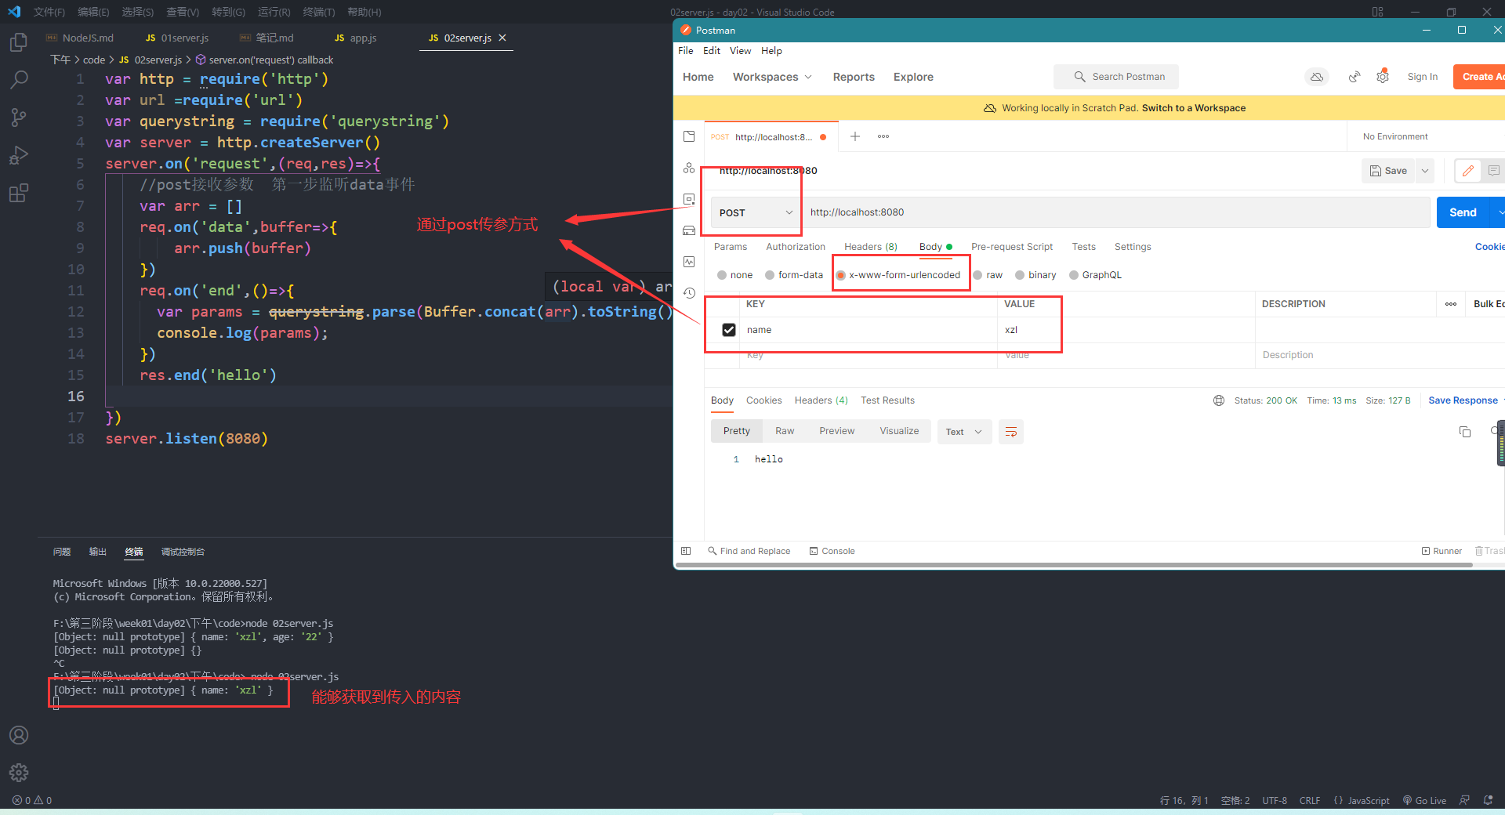Click the response network globe icon
The width and height of the screenshot is (1505, 815).
click(1218, 400)
